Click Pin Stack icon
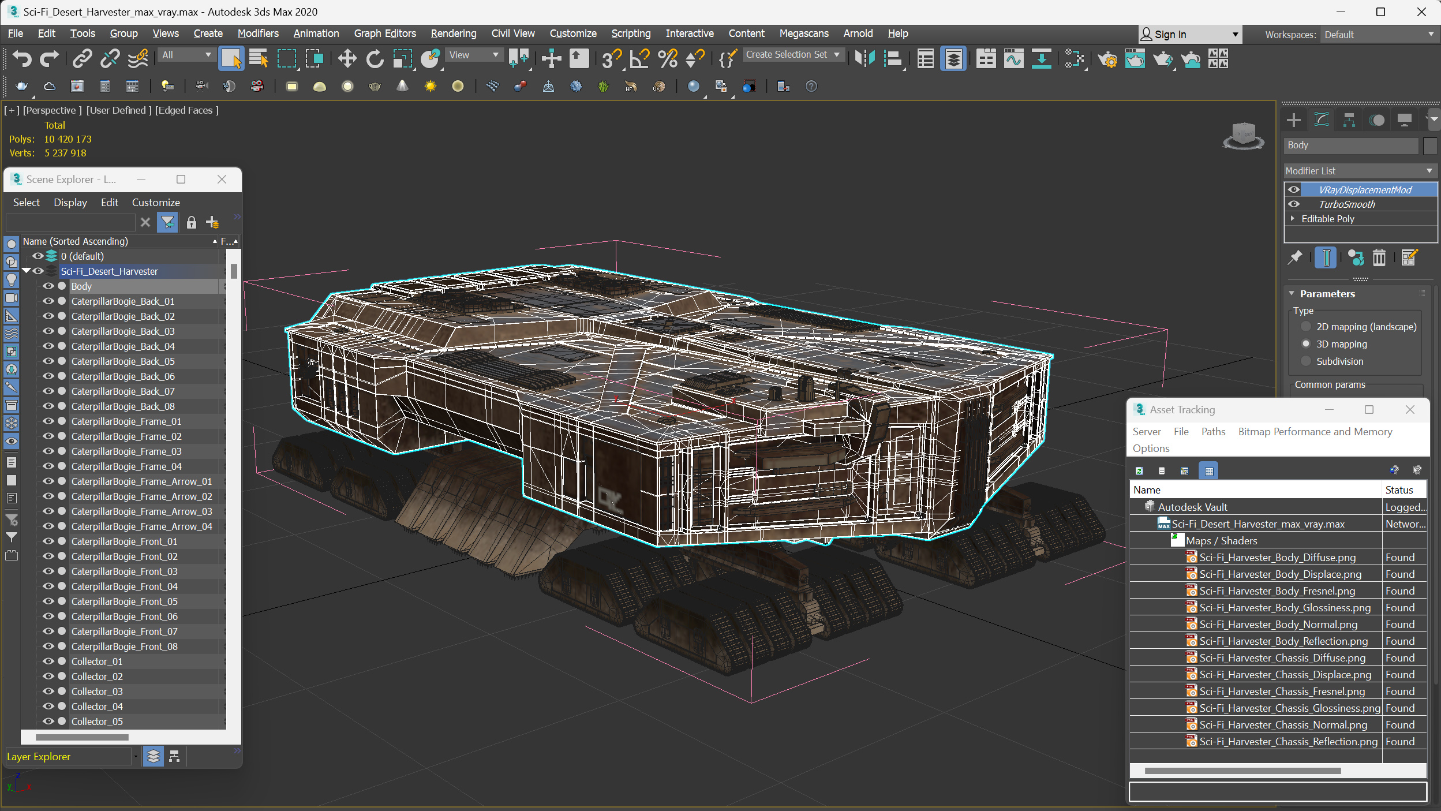Image resolution: width=1441 pixels, height=811 pixels. (1294, 257)
